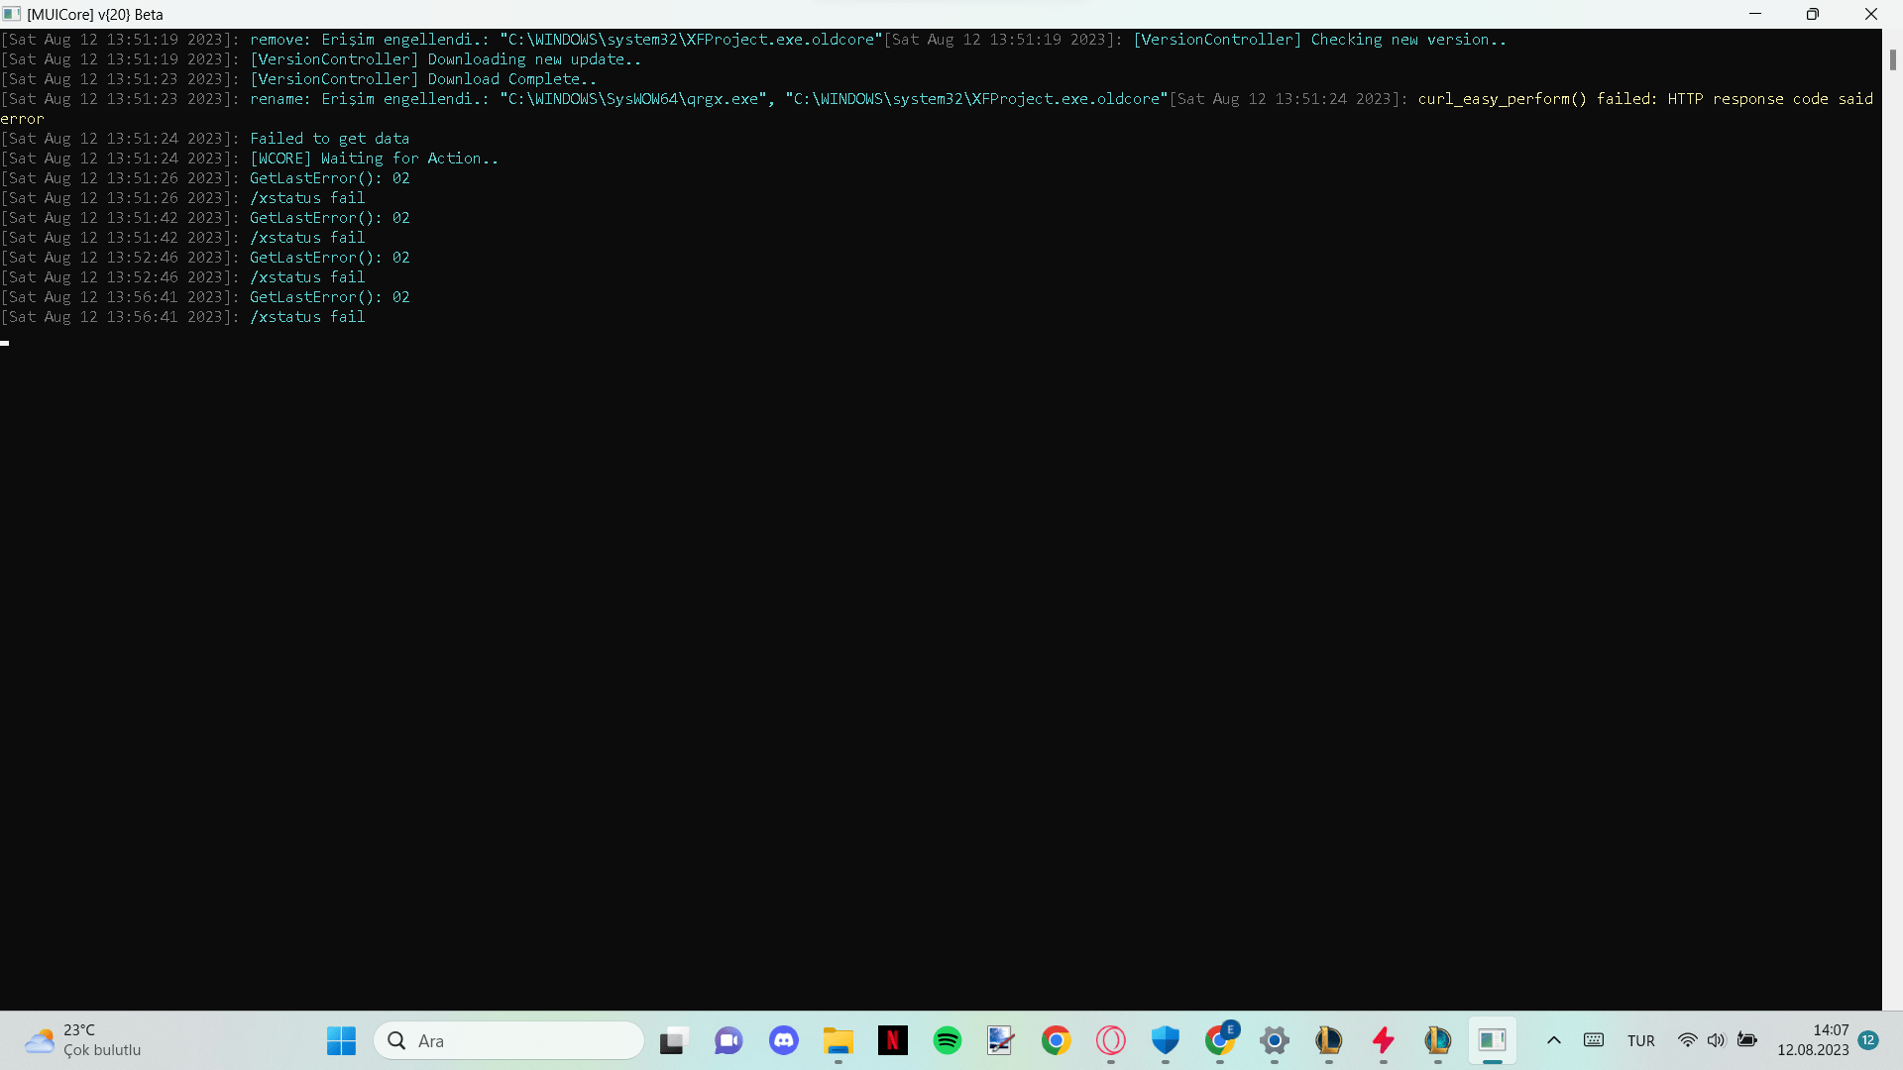This screenshot has width=1903, height=1070.
Task: Open the red lightning bolt app icon
Action: click(x=1384, y=1040)
